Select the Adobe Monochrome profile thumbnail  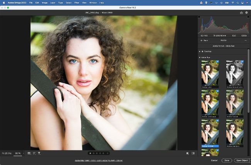[x=234, y=73]
